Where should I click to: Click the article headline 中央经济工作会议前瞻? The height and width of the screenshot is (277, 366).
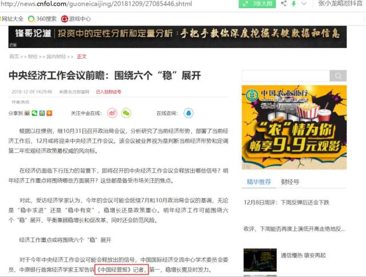(x=105, y=75)
